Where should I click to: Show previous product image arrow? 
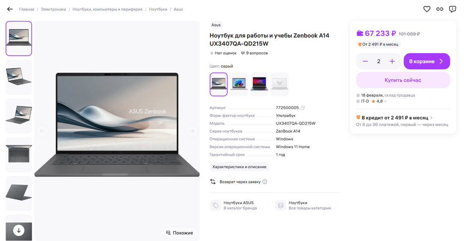[x=42, y=131]
